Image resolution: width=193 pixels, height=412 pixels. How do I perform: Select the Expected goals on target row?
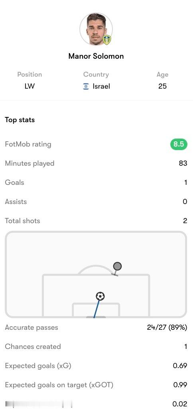(96, 385)
